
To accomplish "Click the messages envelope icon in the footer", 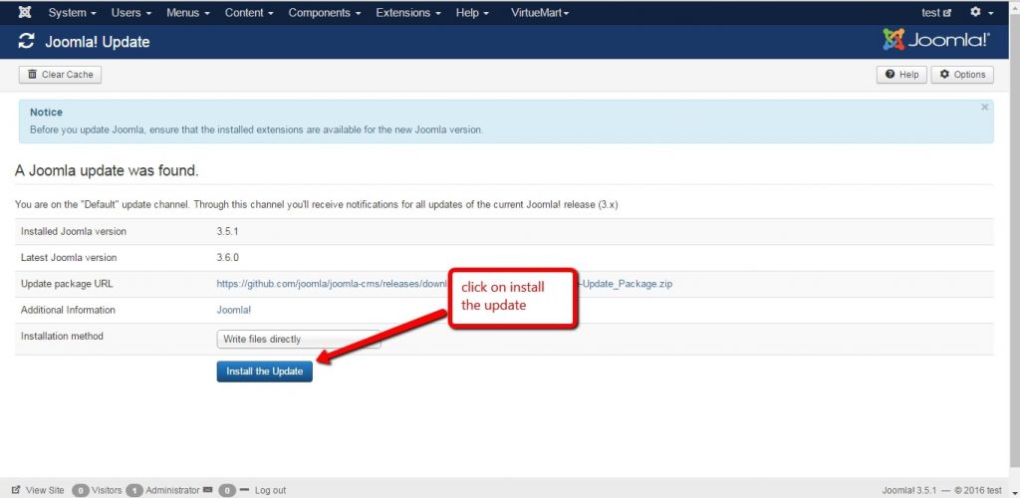I will pos(208,490).
